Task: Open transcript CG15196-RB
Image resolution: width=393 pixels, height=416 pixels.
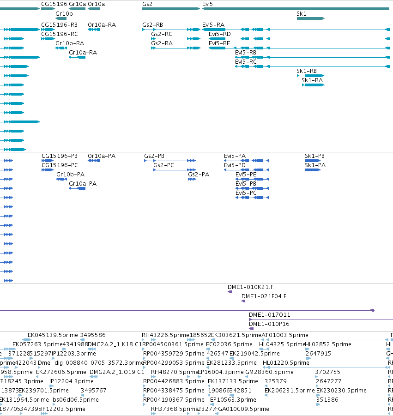Action: [x=60, y=25]
